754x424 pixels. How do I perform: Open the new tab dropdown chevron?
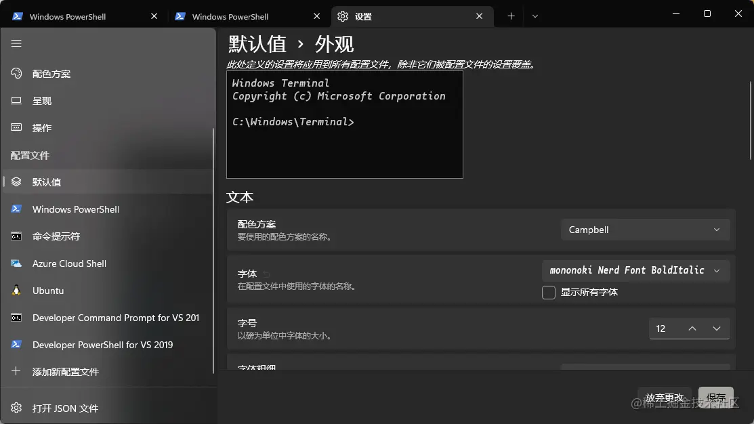535,16
